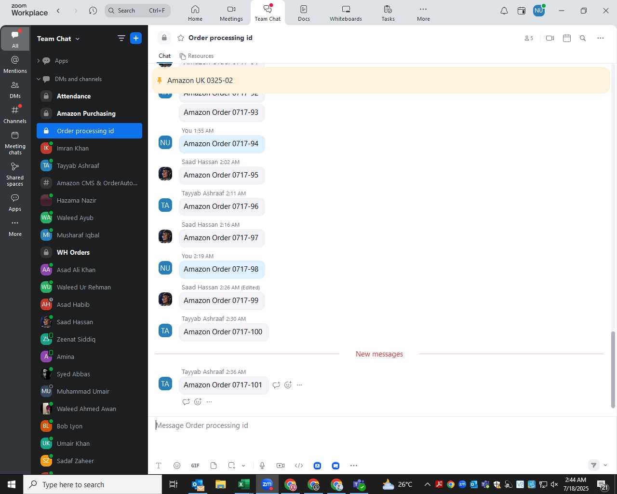Search within this chat
The height and width of the screenshot is (494, 617).
(583, 38)
